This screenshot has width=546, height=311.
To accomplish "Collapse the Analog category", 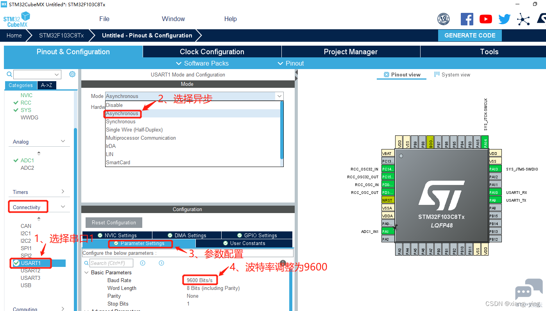I will (63, 141).
